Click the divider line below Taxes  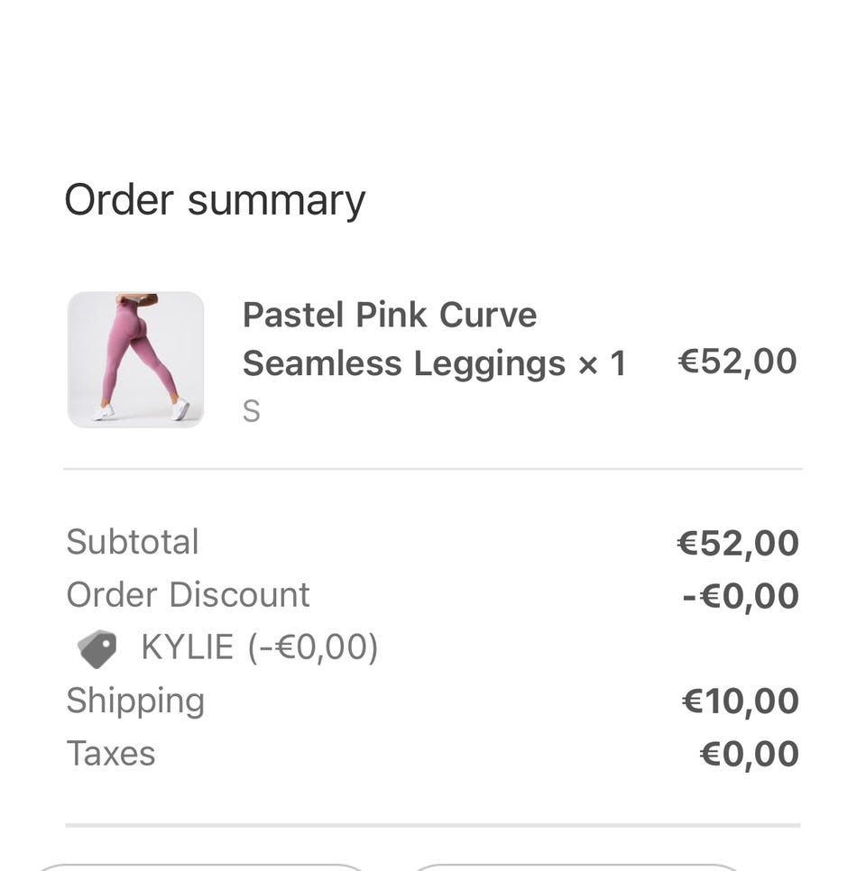433,825
